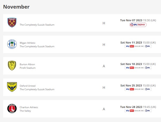Open the Burton Albion fixture name
Screen dimensions: 161x122
click(27, 64)
